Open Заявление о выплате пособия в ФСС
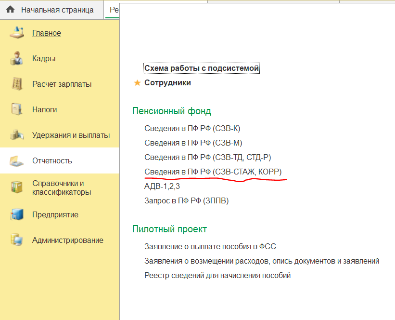Screen dimensions: 395x320 (x=210, y=246)
